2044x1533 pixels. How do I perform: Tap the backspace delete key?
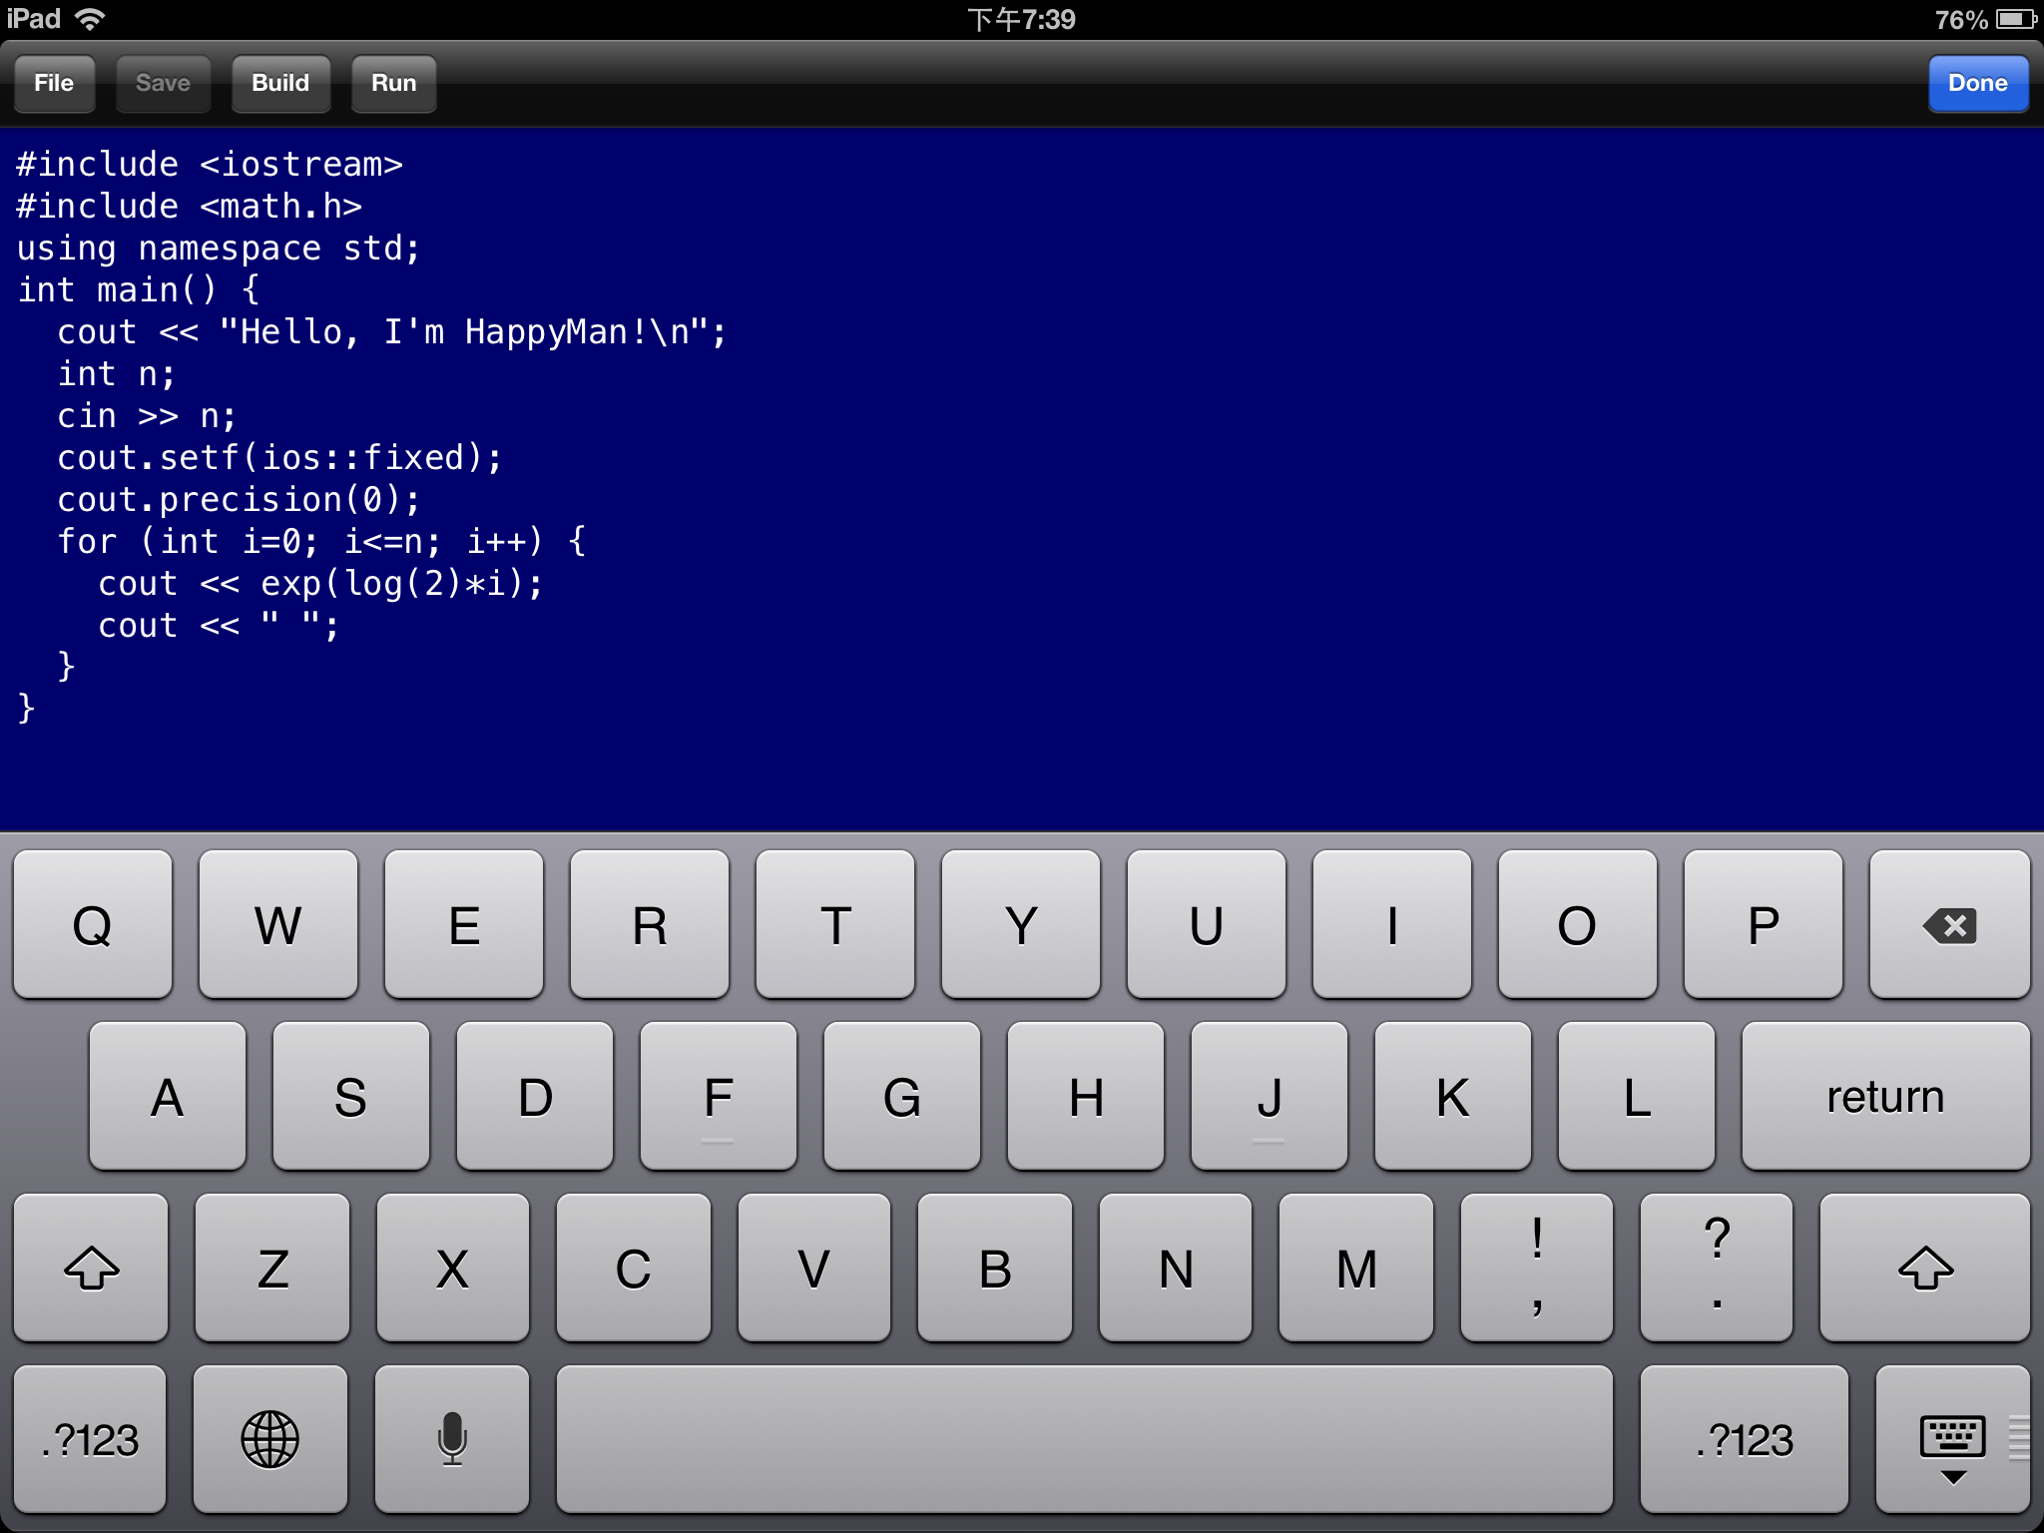click(x=1949, y=925)
